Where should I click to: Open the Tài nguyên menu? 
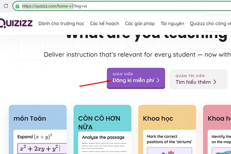click(x=172, y=24)
